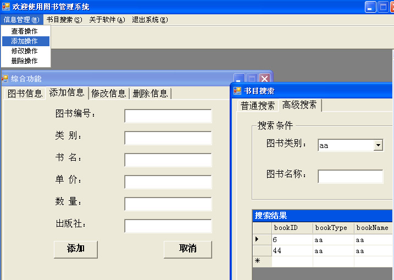The width and height of the screenshot is (394, 280).
Task: Click the 退出系统(E) menu
Action: click(x=150, y=20)
